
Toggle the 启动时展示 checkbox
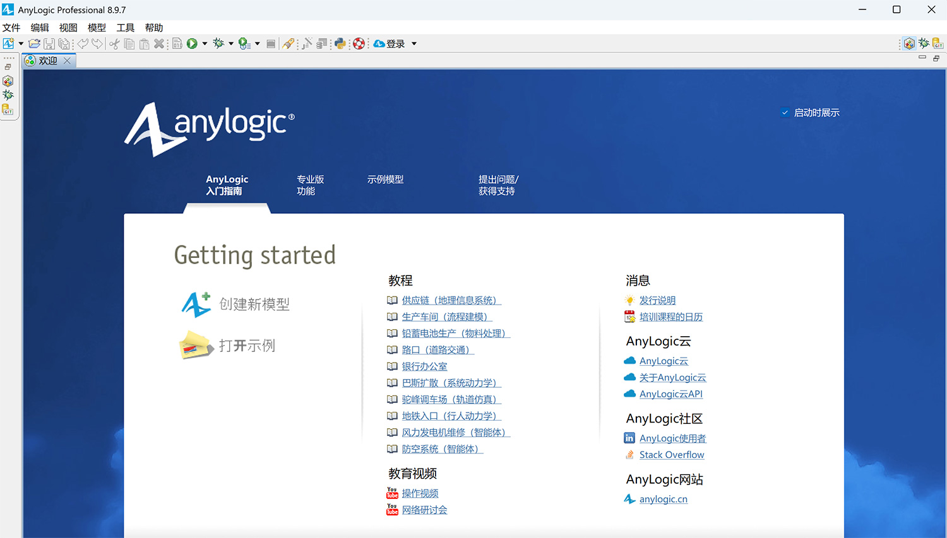coord(785,112)
